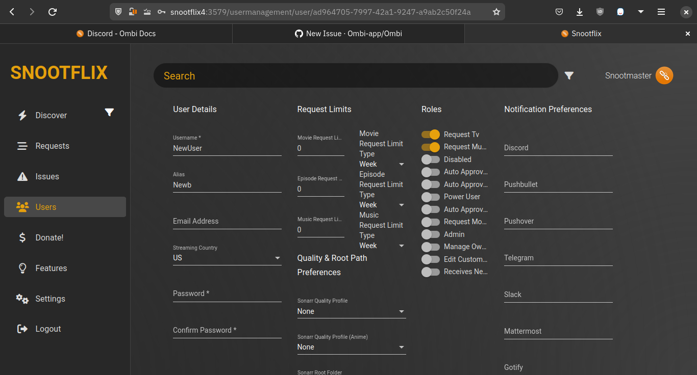
Task: Click into the Email Address field
Action: [x=227, y=221]
